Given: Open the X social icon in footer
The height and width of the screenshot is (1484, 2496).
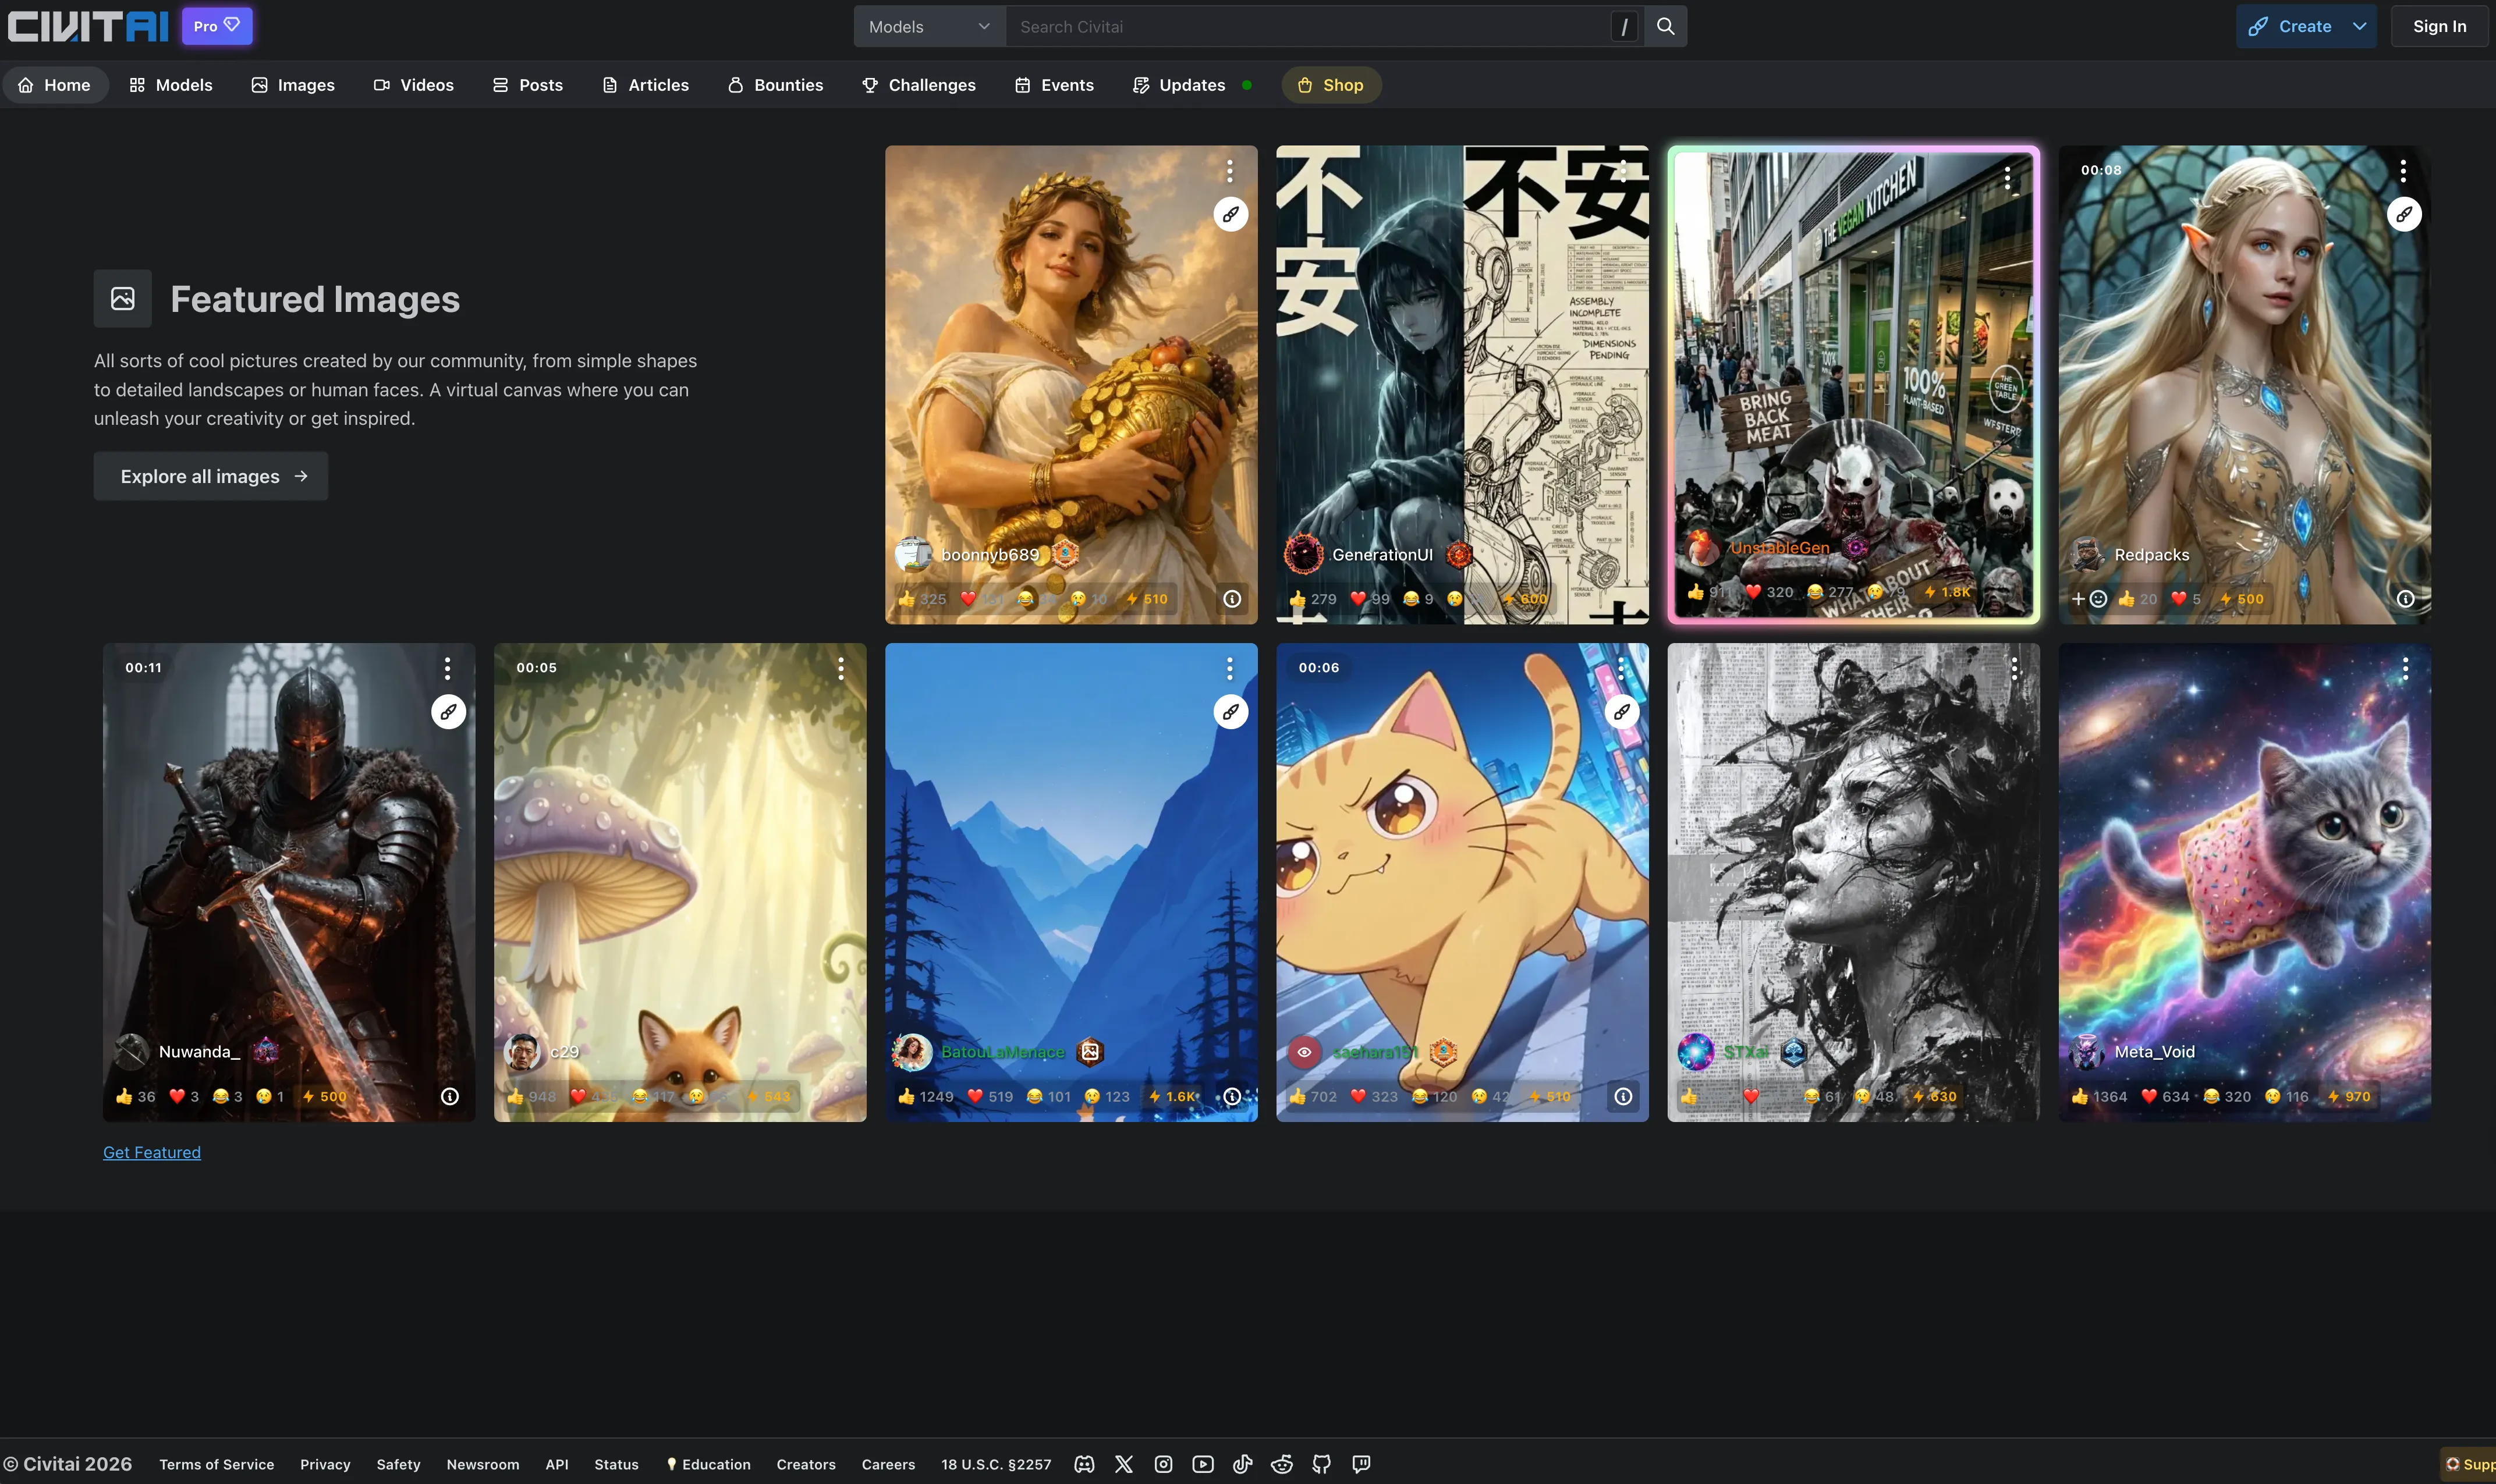Looking at the screenshot, I should pyautogui.click(x=1124, y=1464).
